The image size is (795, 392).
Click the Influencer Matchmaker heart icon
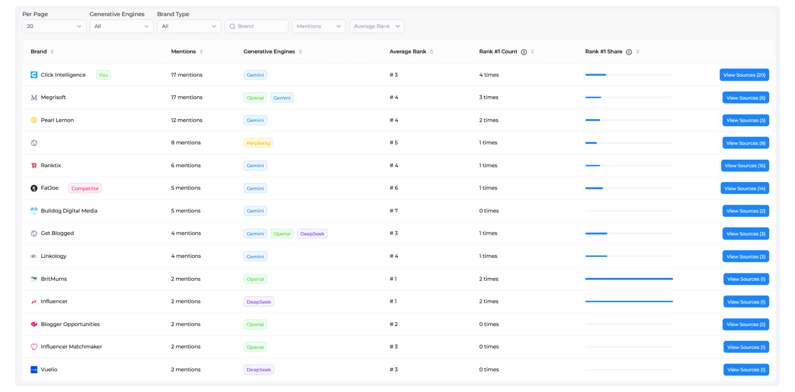point(34,347)
